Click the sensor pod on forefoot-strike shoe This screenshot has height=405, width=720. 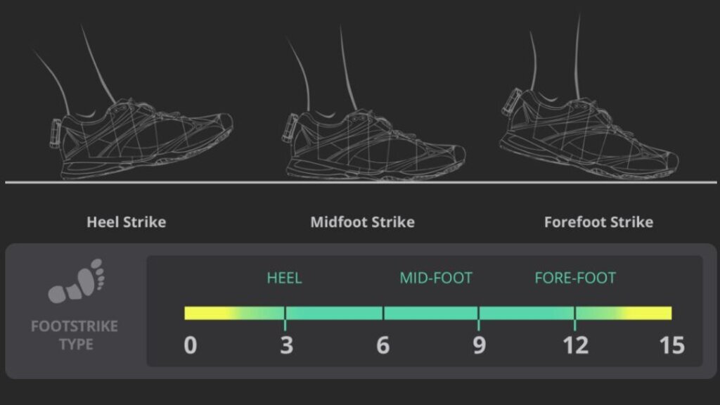coord(510,104)
